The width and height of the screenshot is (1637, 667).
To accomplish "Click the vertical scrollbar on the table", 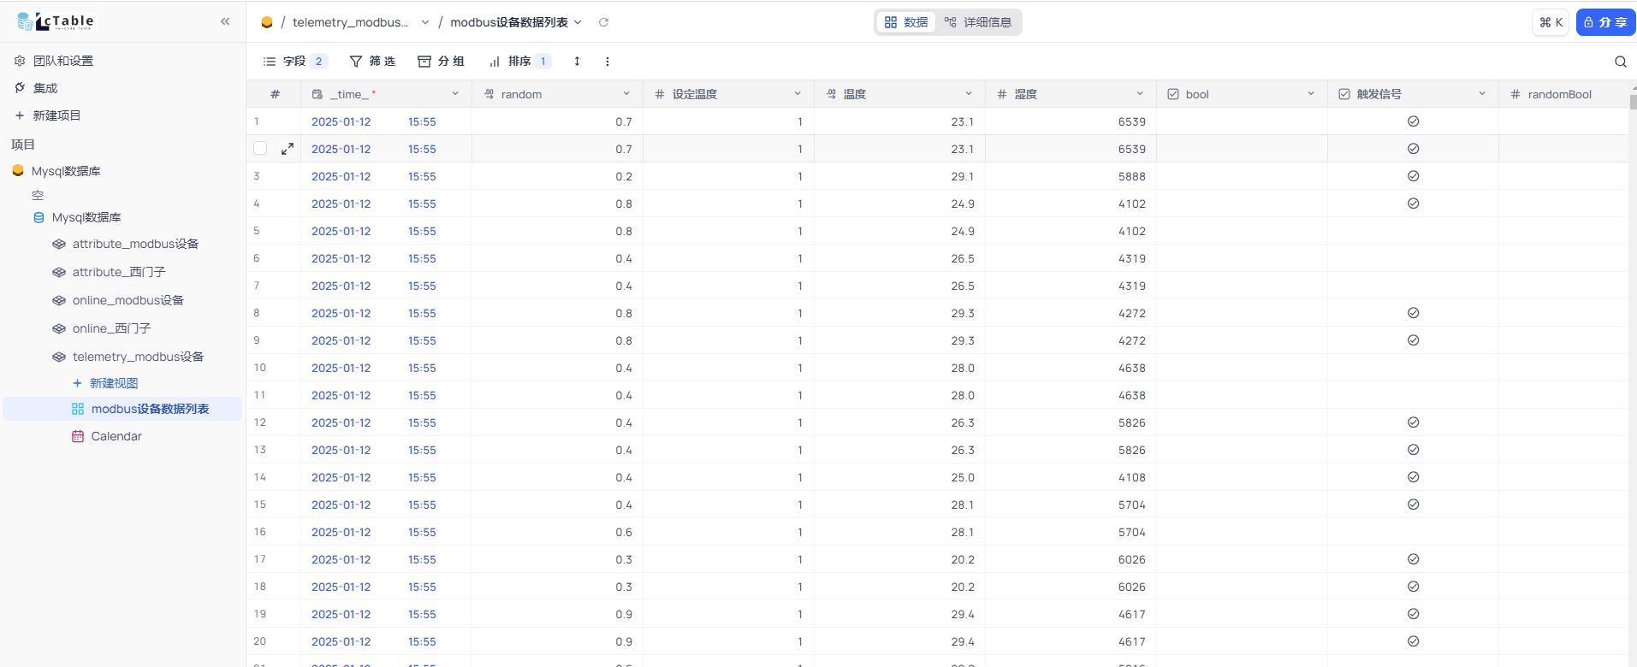I will [1633, 103].
